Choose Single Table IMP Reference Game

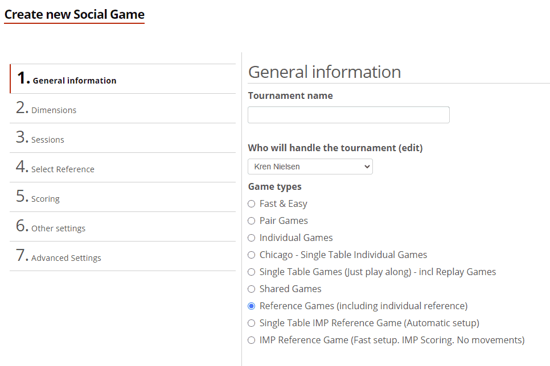[x=252, y=323]
